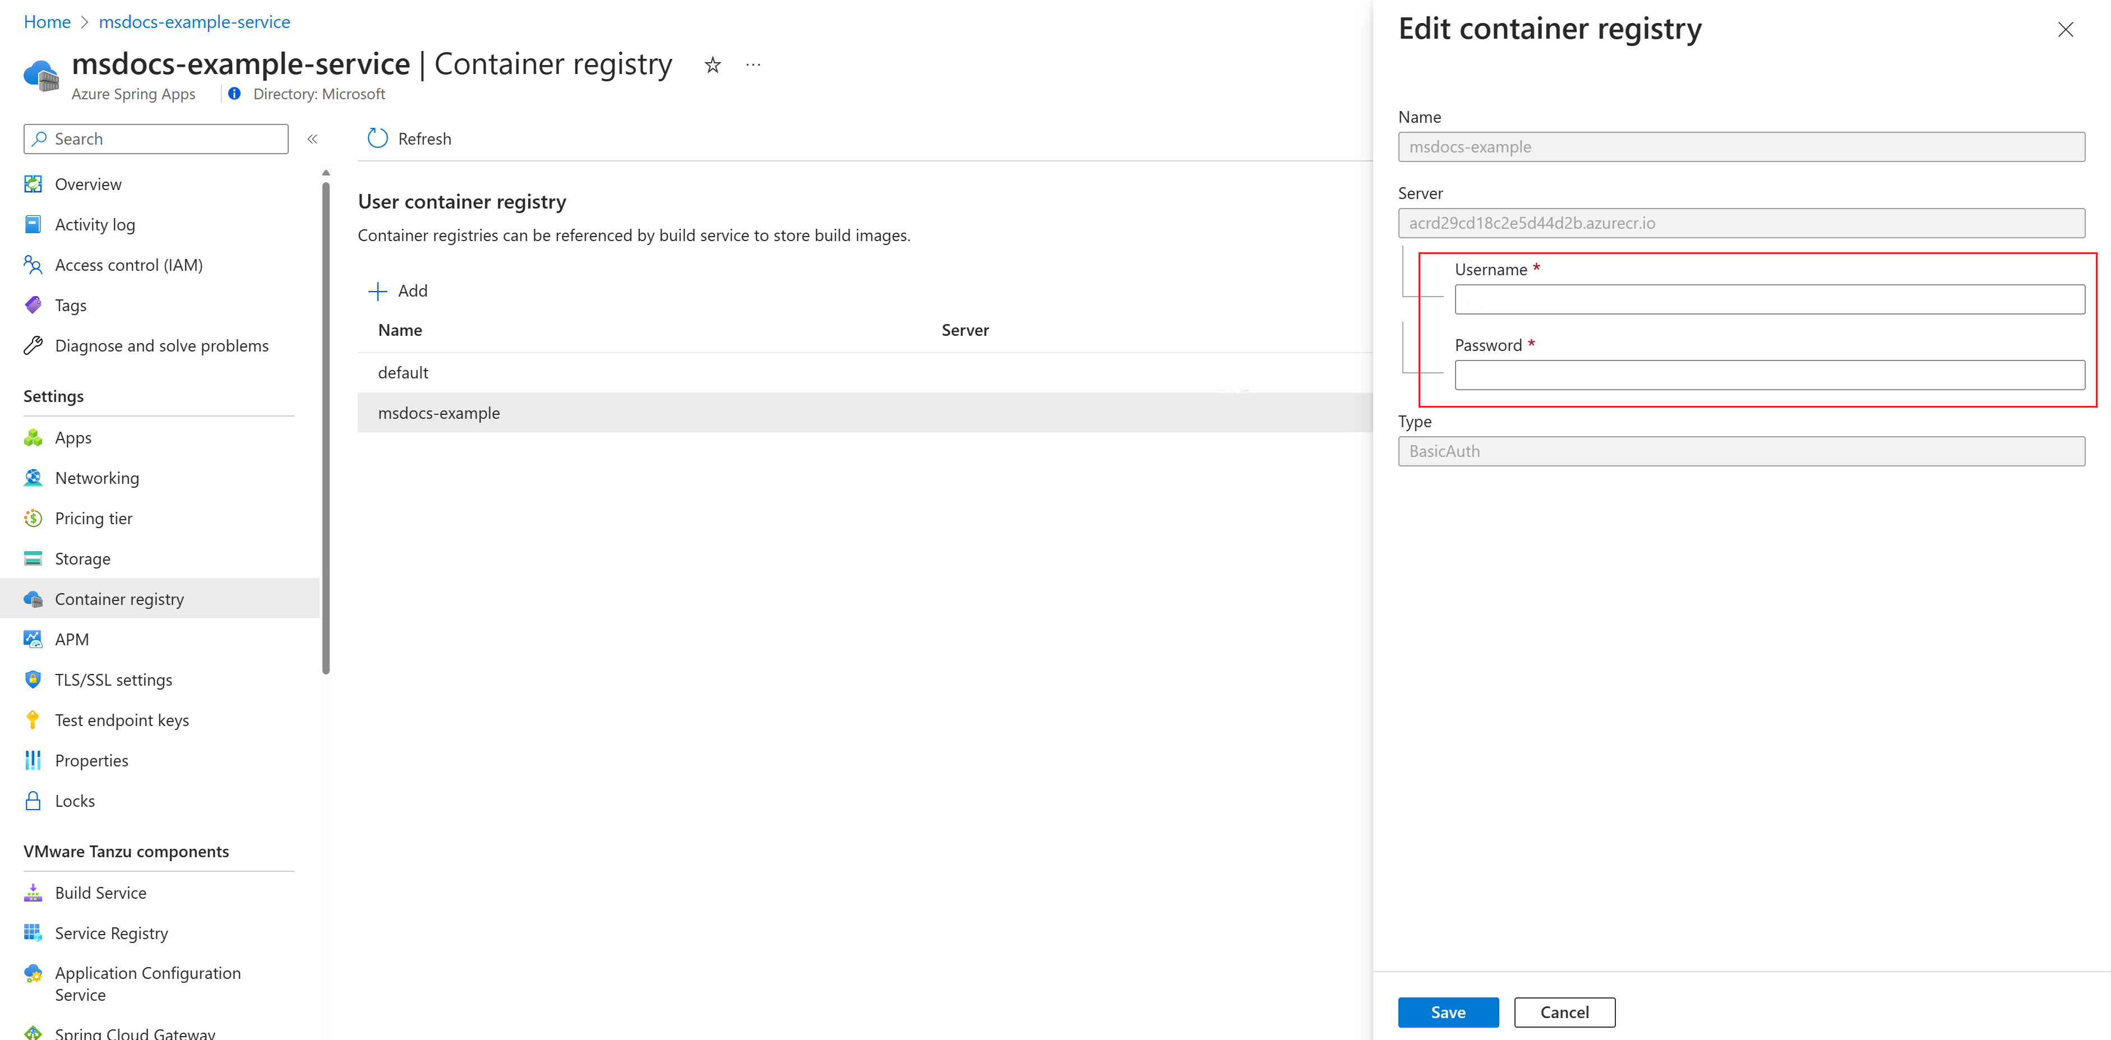Click the Diagnose and solve problems wrench icon
2111x1040 pixels.
pos(33,346)
